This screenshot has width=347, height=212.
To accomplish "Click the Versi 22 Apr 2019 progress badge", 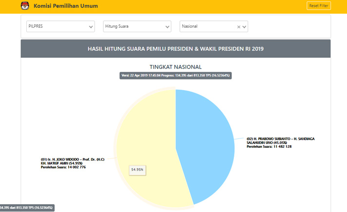I will 175,76.
